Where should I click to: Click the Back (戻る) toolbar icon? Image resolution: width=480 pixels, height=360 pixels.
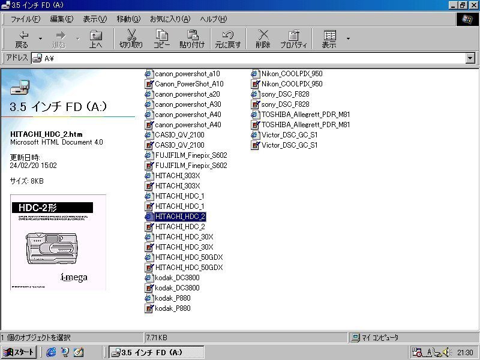point(22,38)
